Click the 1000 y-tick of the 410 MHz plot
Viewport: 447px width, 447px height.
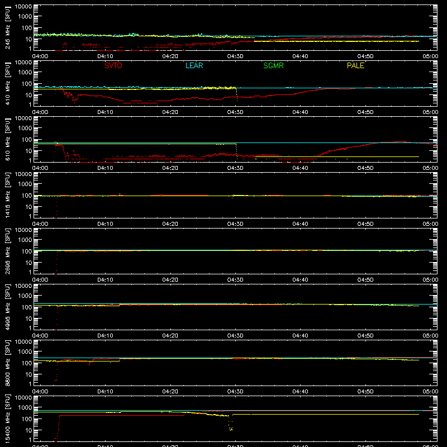(x=25, y=73)
